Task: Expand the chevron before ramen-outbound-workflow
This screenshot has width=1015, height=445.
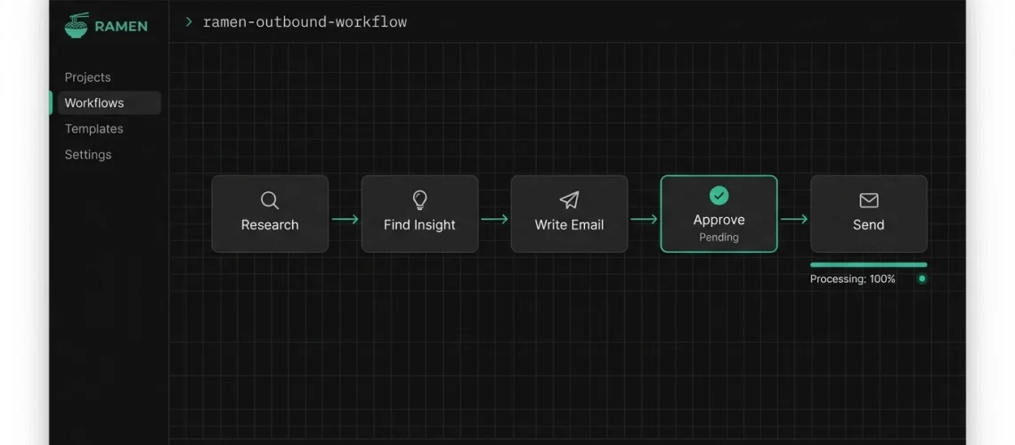Action: [x=189, y=21]
